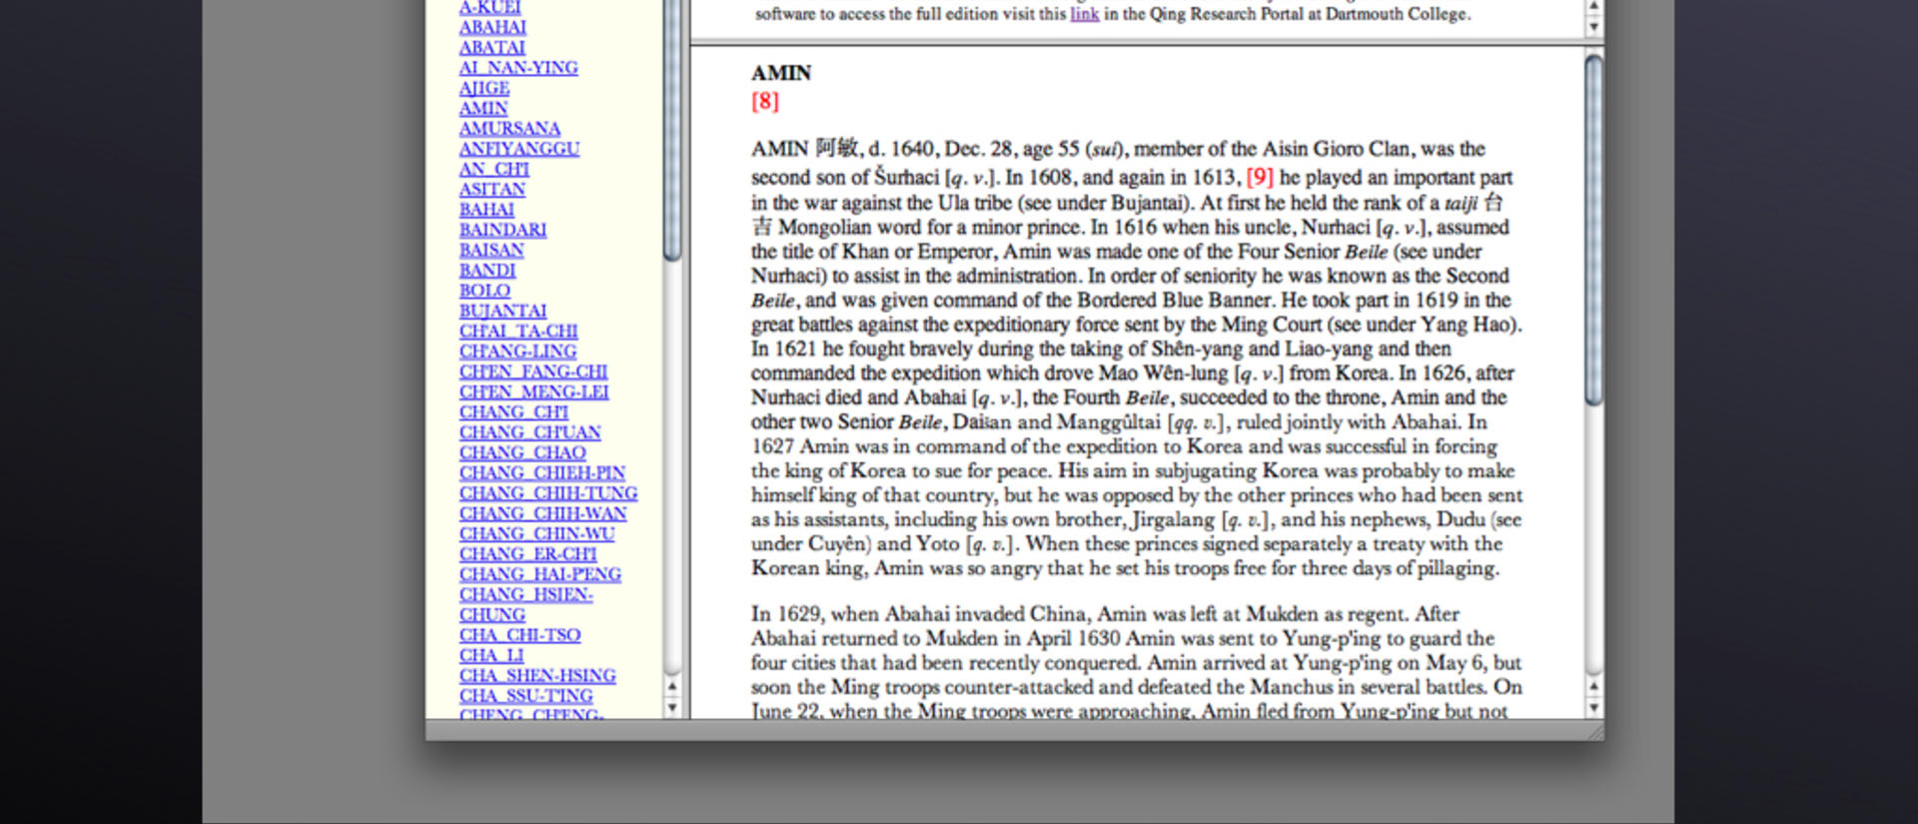Follow the Qing Research Portal 'link'
The width and height of the screenshot is (1918, 824).
pos(1084,14)
